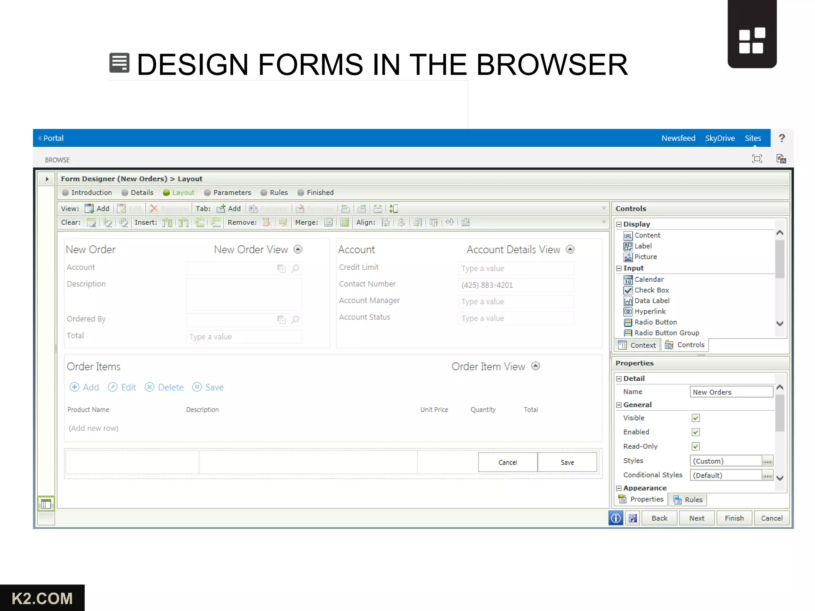The image size is (815, 611).
Task: Select the Details wizard step
Action: pos(137,193)
